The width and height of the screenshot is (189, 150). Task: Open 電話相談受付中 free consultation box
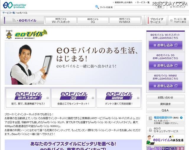(165, 120)
